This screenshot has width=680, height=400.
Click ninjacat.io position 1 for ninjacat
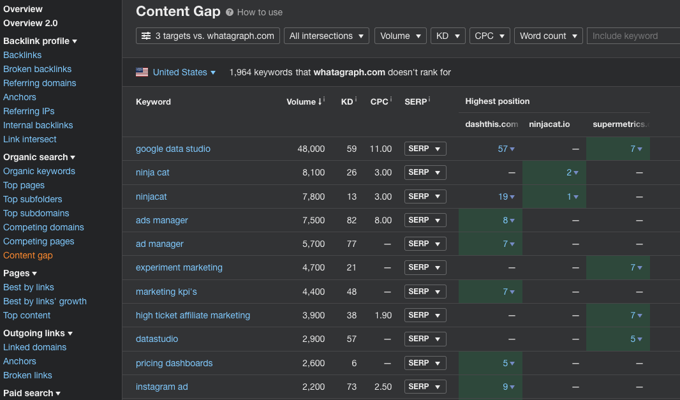572,196
